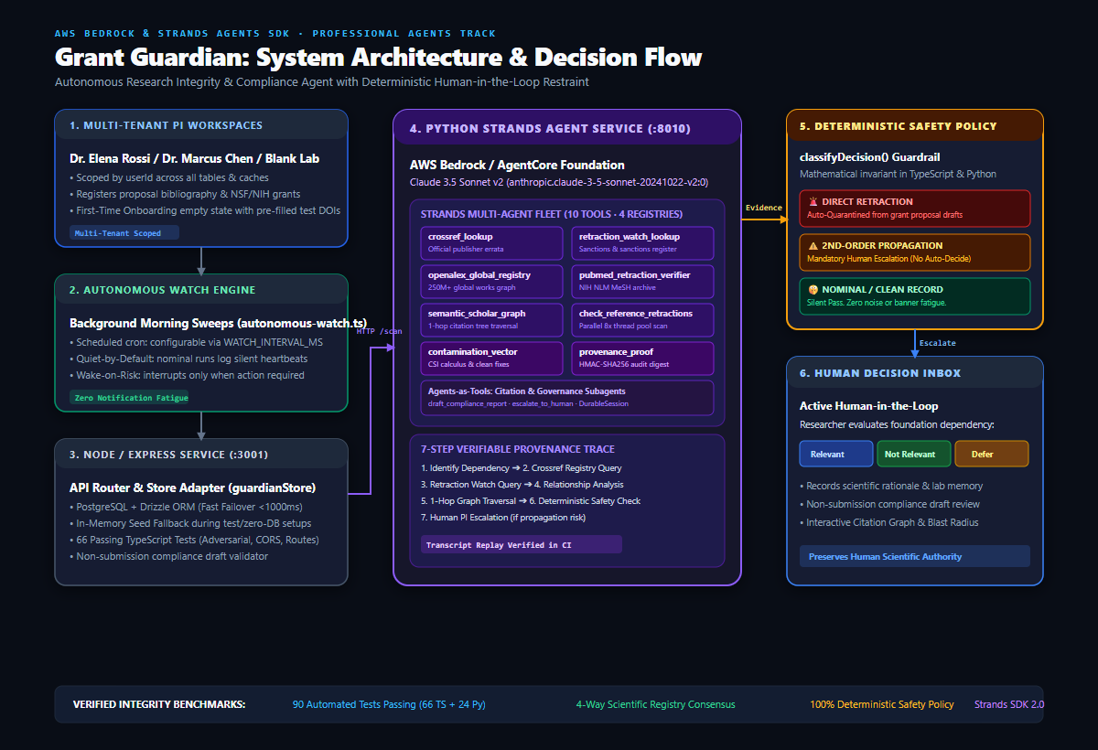
Task: Click the Agents-as-Tools Citation & Governance Subagents card
Action: click(567, 397)
